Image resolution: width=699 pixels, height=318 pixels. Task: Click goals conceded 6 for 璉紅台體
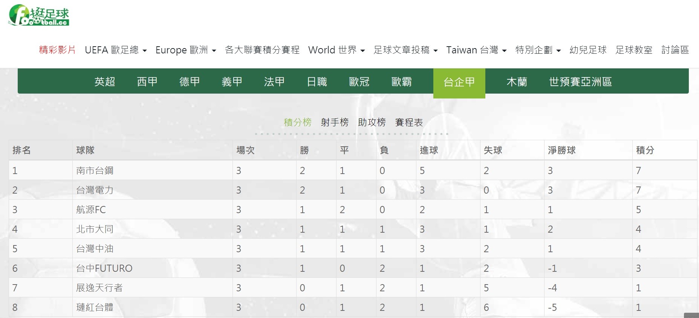point(486,307)
